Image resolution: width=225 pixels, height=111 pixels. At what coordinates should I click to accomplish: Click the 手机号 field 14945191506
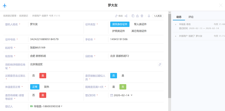(x=119, y=39)
